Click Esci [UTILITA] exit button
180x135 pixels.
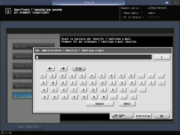pos(29,127)
